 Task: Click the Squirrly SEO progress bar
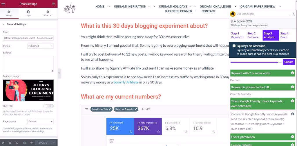[256, 62]
